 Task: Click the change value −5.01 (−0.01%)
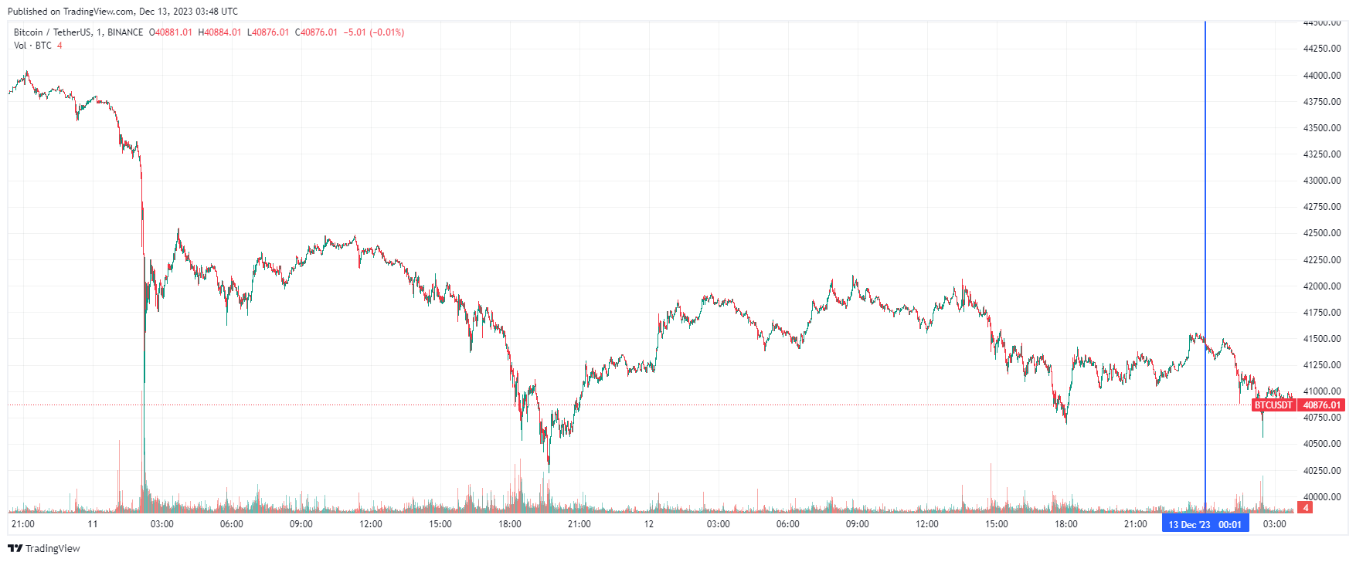374,32
